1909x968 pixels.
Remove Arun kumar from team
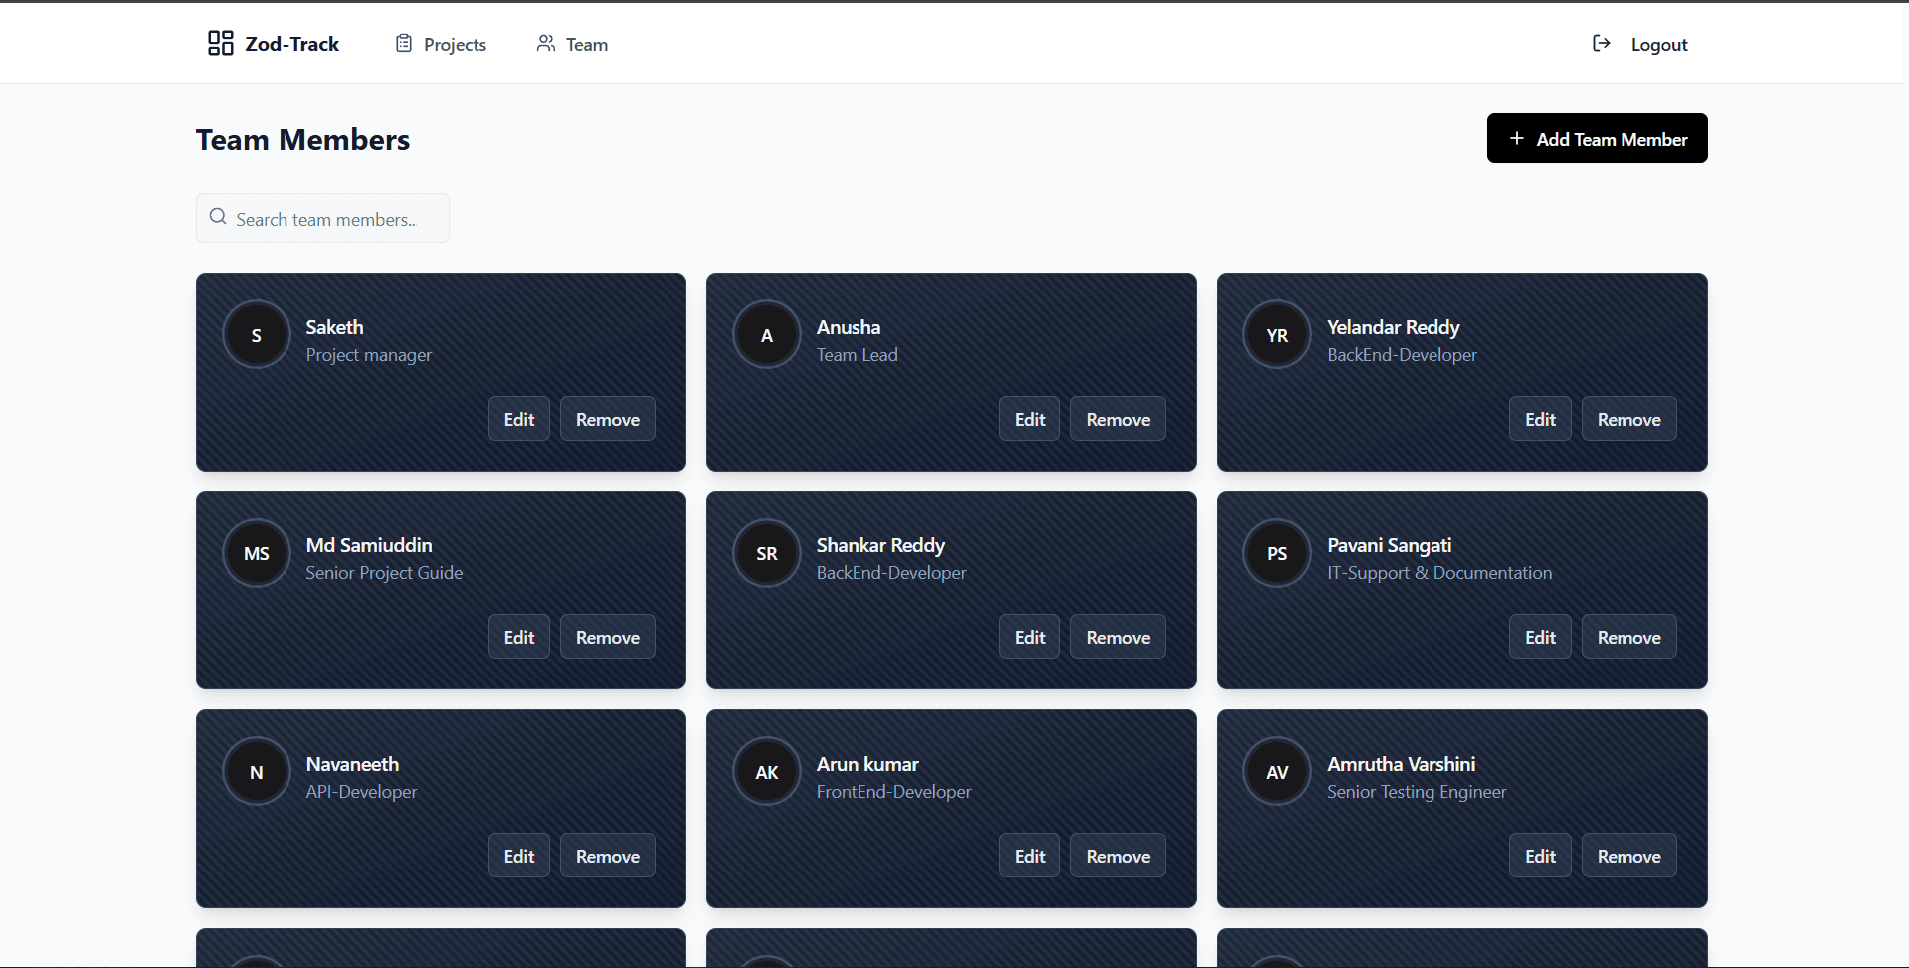pyautogui.click(x=1118, y=856)
